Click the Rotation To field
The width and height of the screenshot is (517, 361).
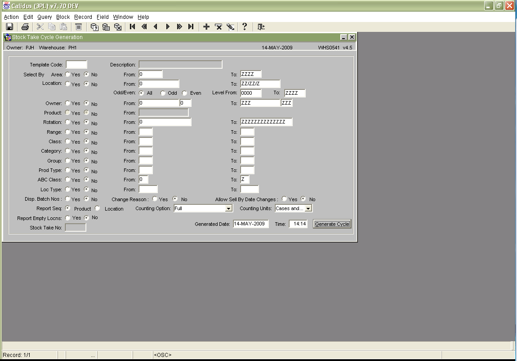(x=267, y=122)
